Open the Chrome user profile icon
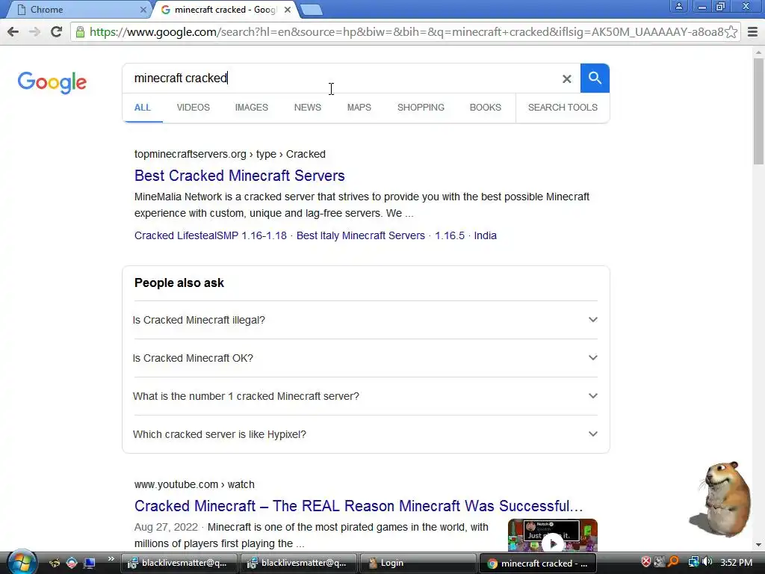Viewport: 765px width, 574px height. pyautogui.click(x=678, y=6)
